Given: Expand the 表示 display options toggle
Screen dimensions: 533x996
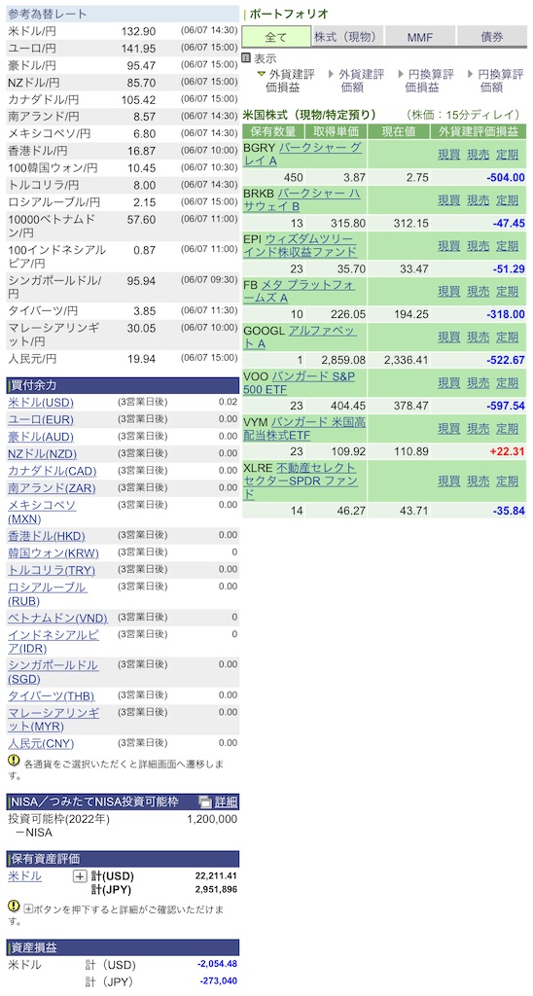Looking at the screenshot, I should pos(260,58).
